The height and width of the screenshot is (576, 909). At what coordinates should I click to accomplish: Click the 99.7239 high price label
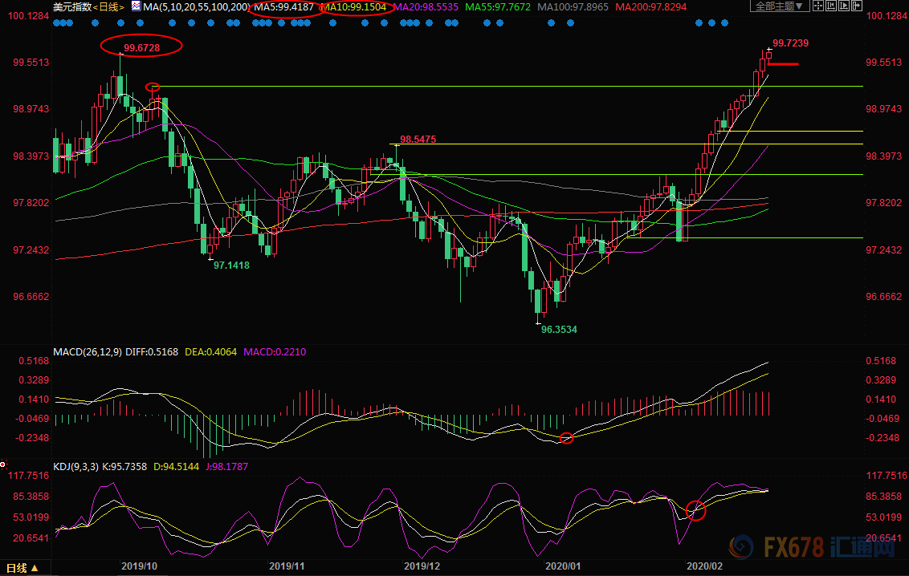click(791, 43)
